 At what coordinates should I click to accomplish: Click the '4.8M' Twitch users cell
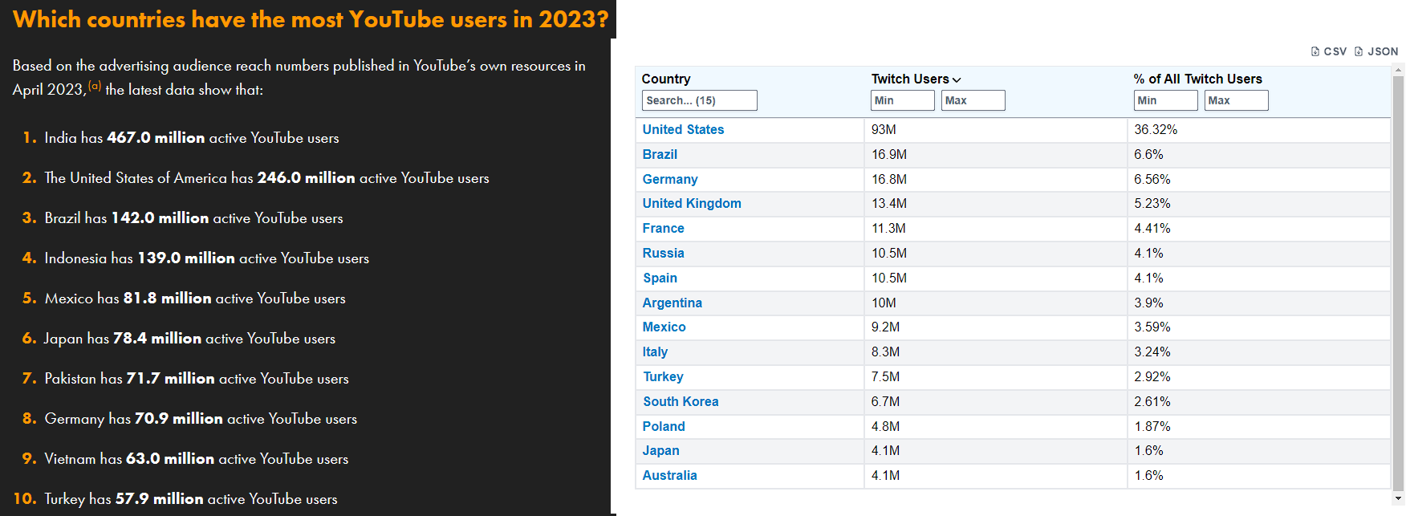tap(995, 427)
